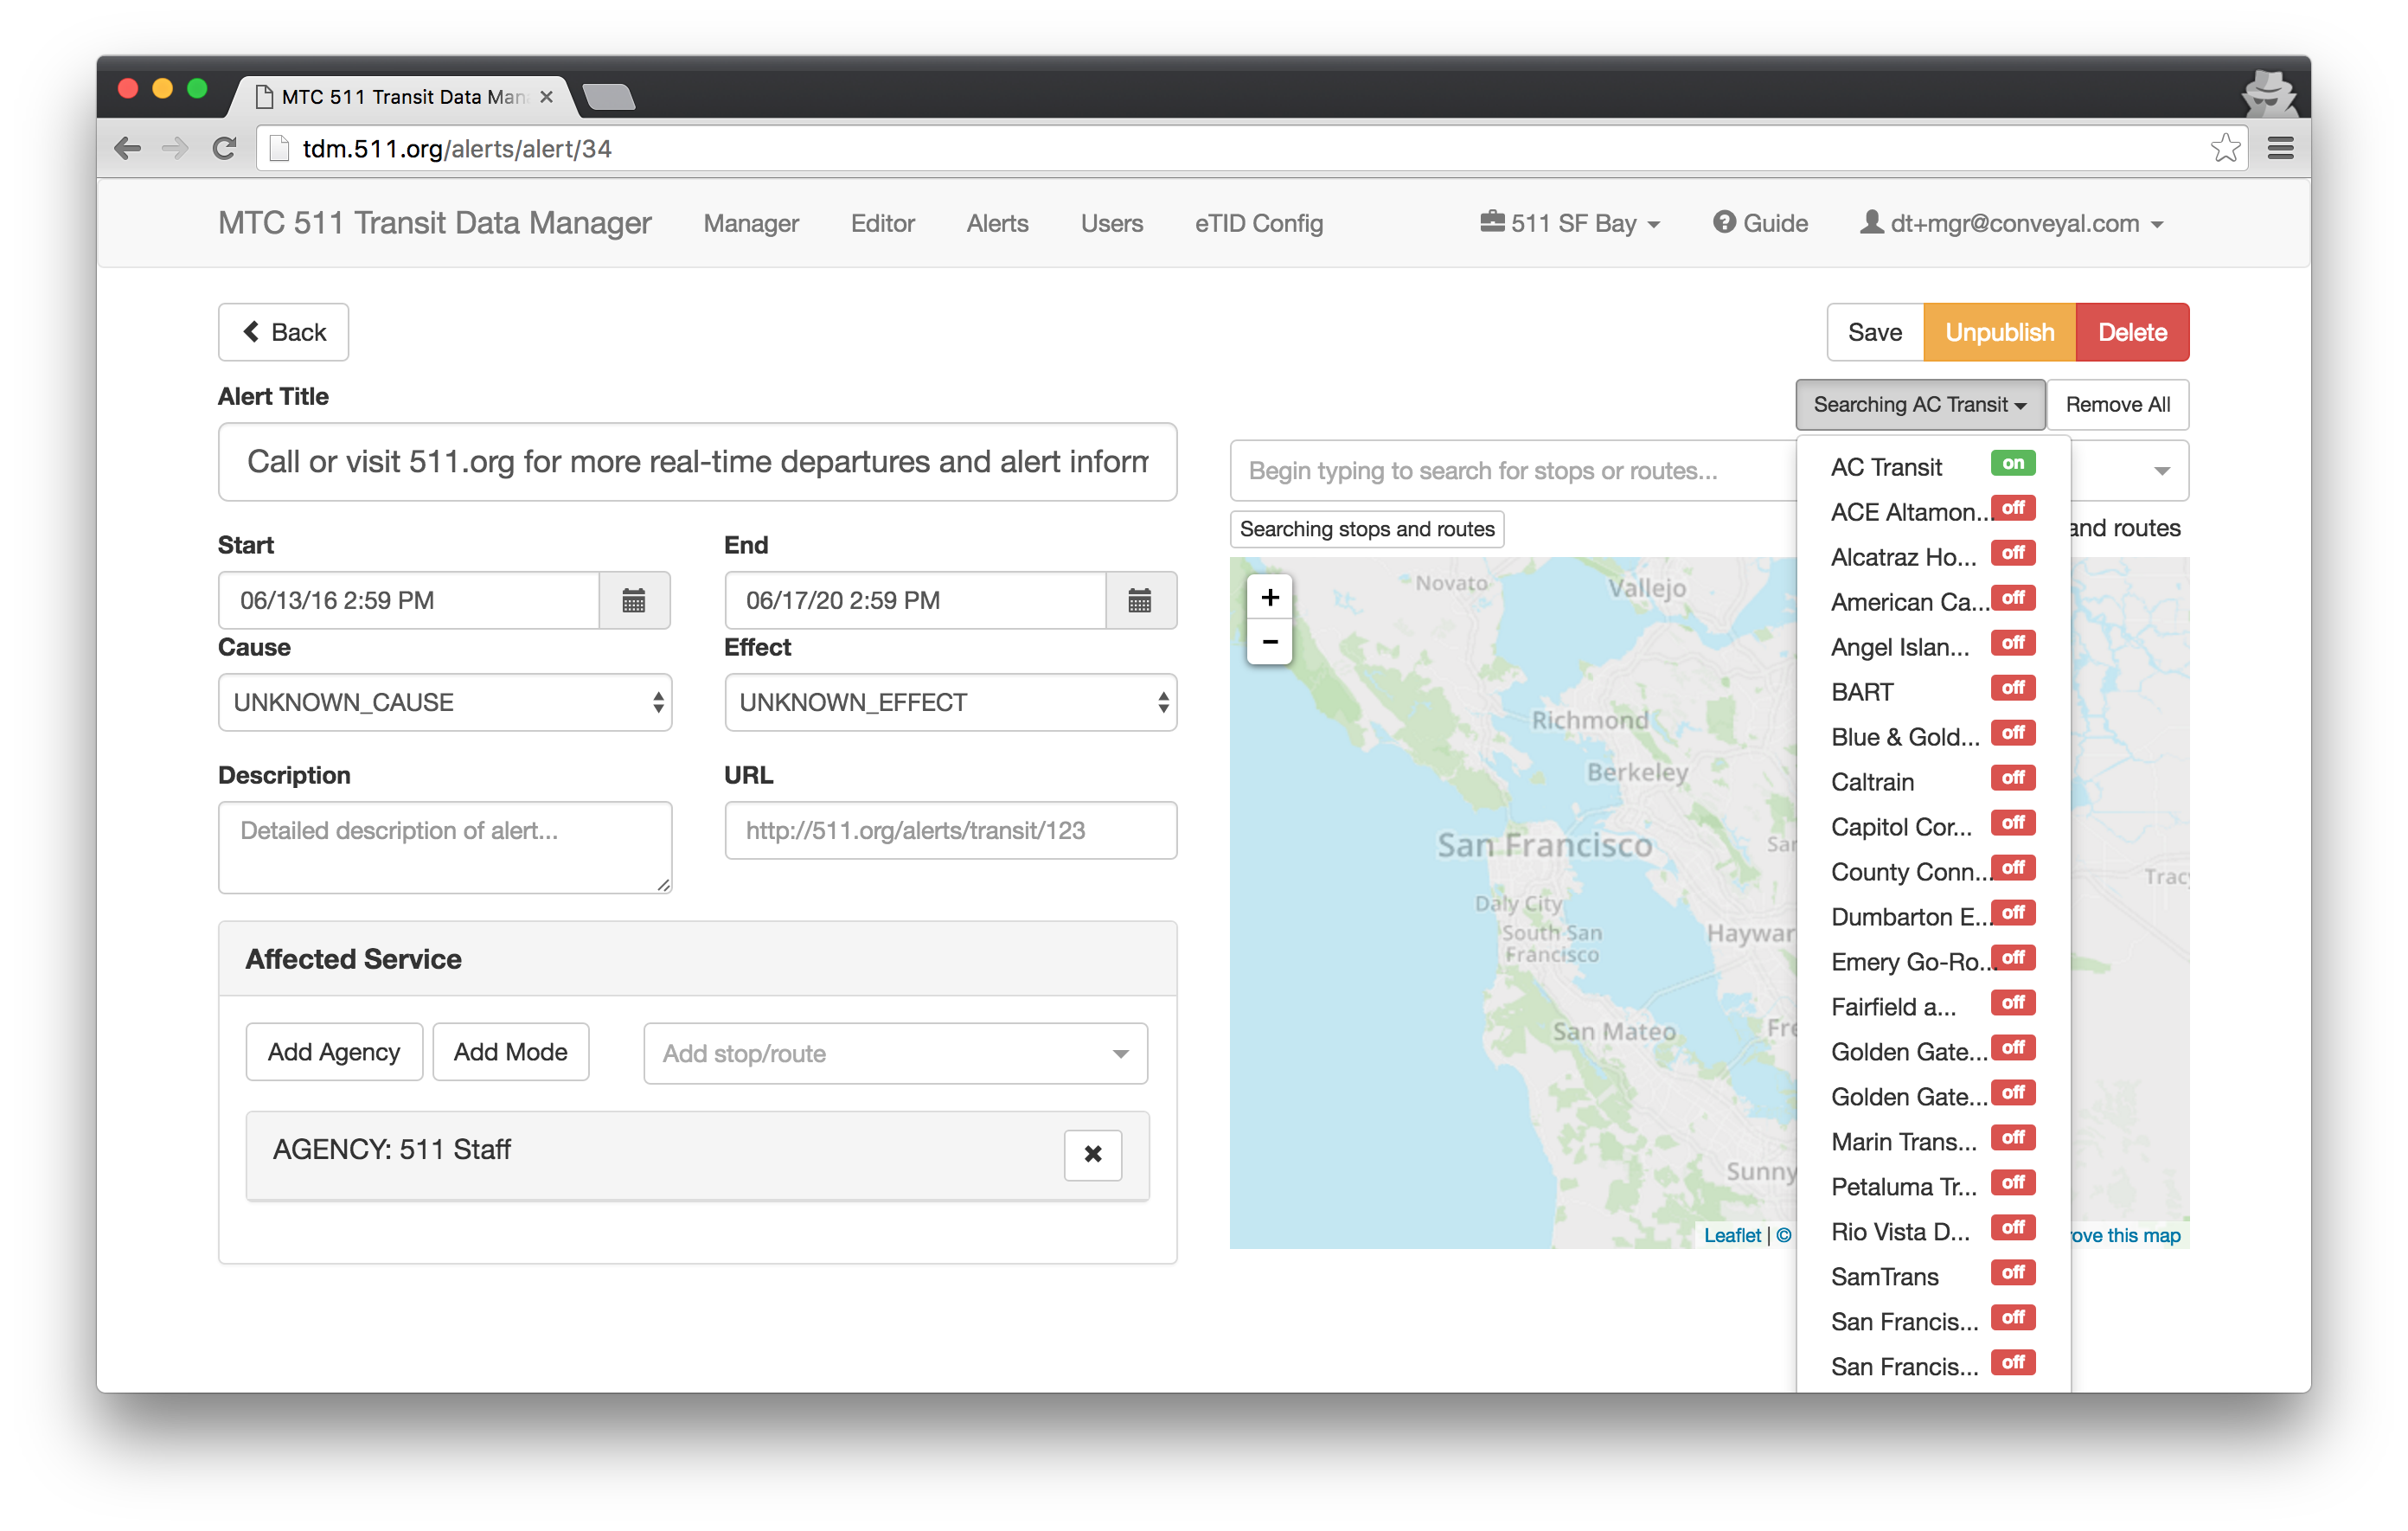Turn on Angel Islan... switch
This screenshot has height=1531, width=2408.
click(2013, 643)
